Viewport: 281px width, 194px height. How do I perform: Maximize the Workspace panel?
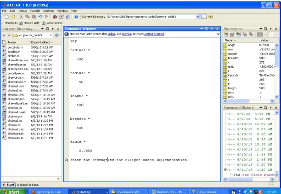click(265, 28)
